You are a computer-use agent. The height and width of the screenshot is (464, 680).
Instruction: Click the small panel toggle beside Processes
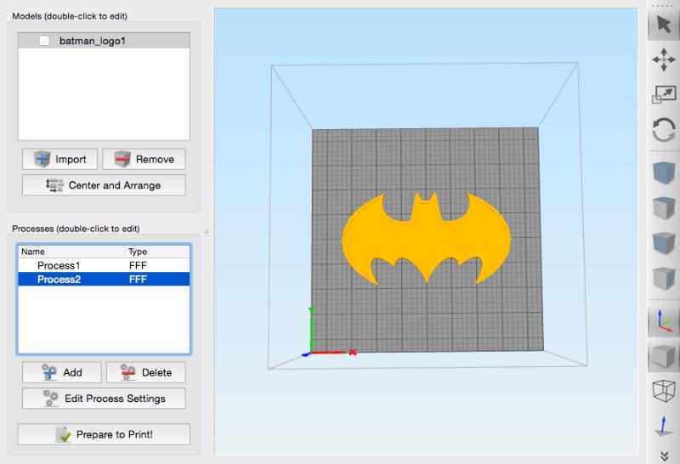click(207, 231)
